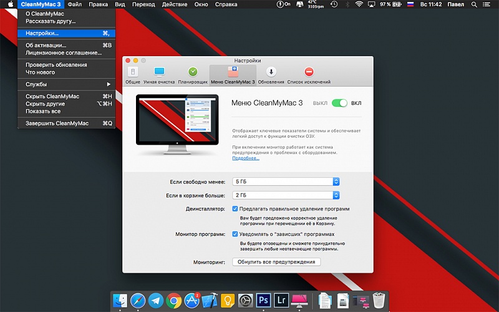This screenshot has height=312, width=499.
Task: Click Обнулить все предупреждения button
Action: (276, 262)
